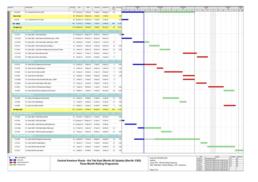Select the S4 - Deck group band
Viewport: 258px width, 182px height.
[x=67, y=24]
